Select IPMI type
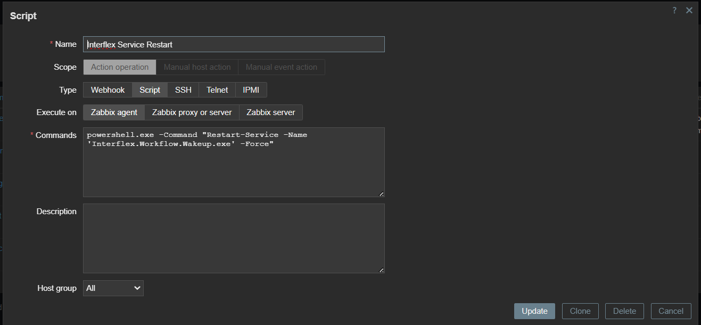Viewport: 701px width, 325px height. coord(251,90)
